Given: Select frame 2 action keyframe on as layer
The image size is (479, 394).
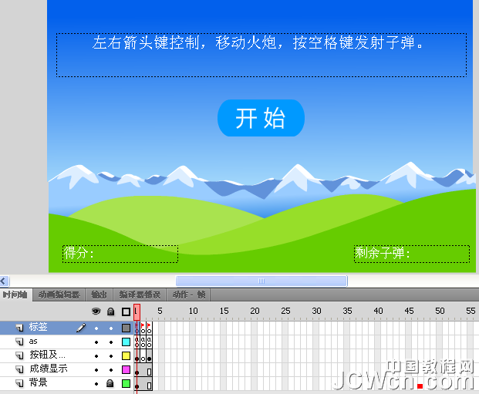Looking at the screenshot, I should tap(143, 342).
